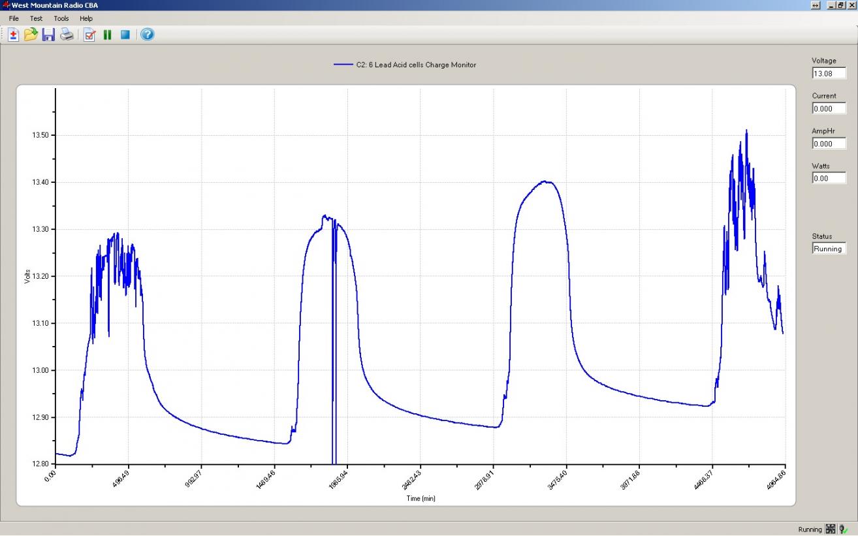858x536 pixels.
Task: Open the Tools menu
Action: click(61, 18)
